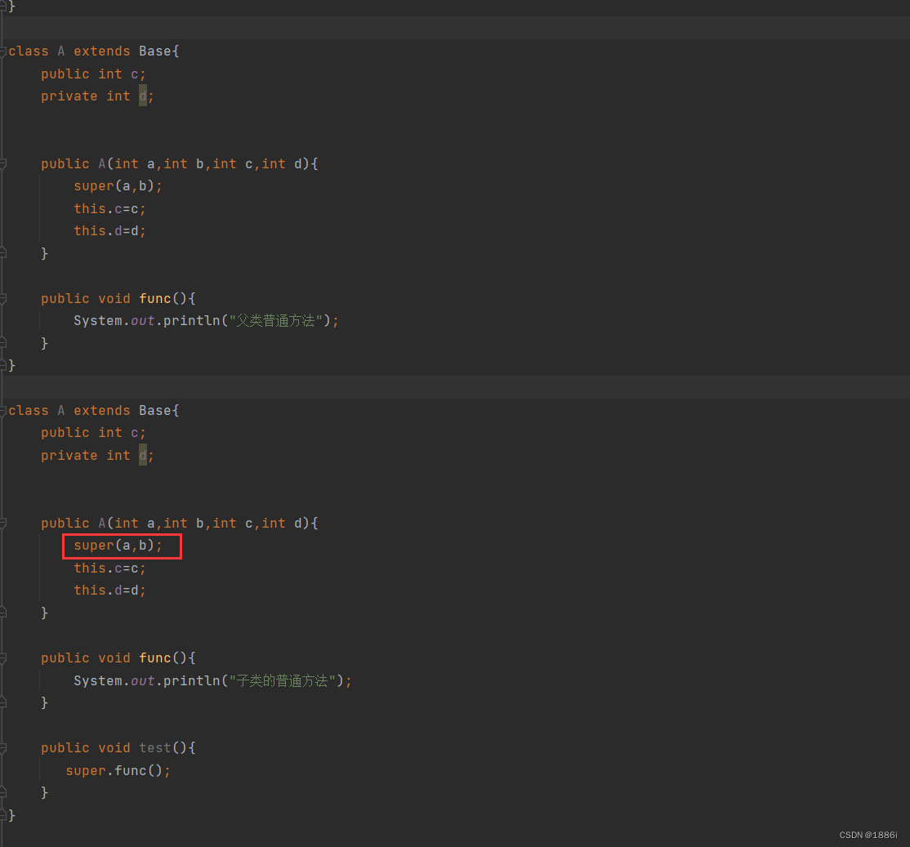The height and width of the screenshot is (847, 910).
Task: Click "this.c=c;" in the second class A constructor
Action: (109, 568)
